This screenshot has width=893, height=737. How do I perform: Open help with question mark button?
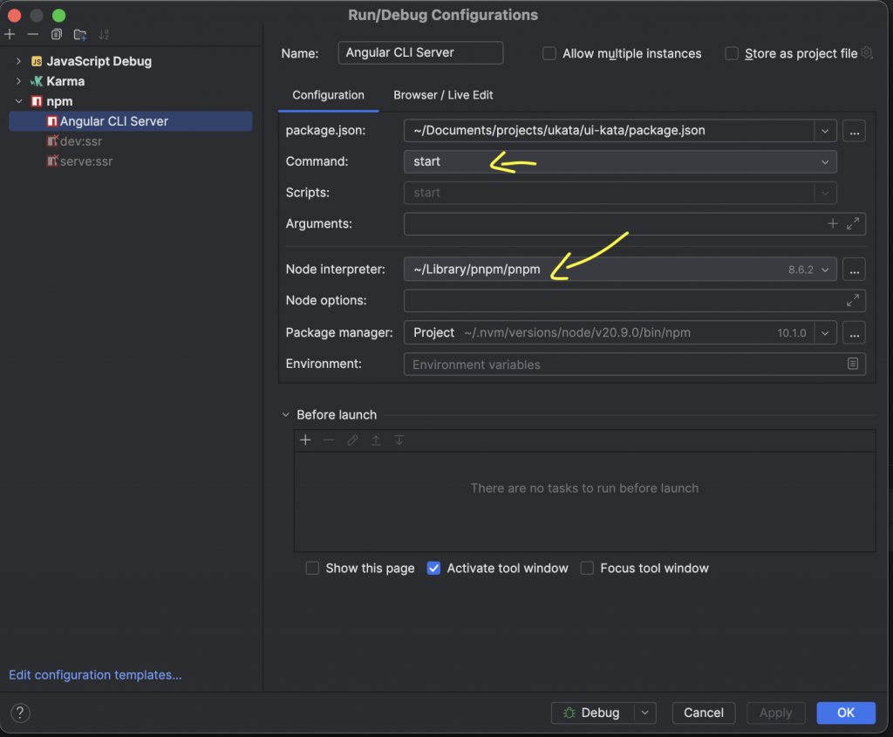pyautogui.click(x=20, y=713)
